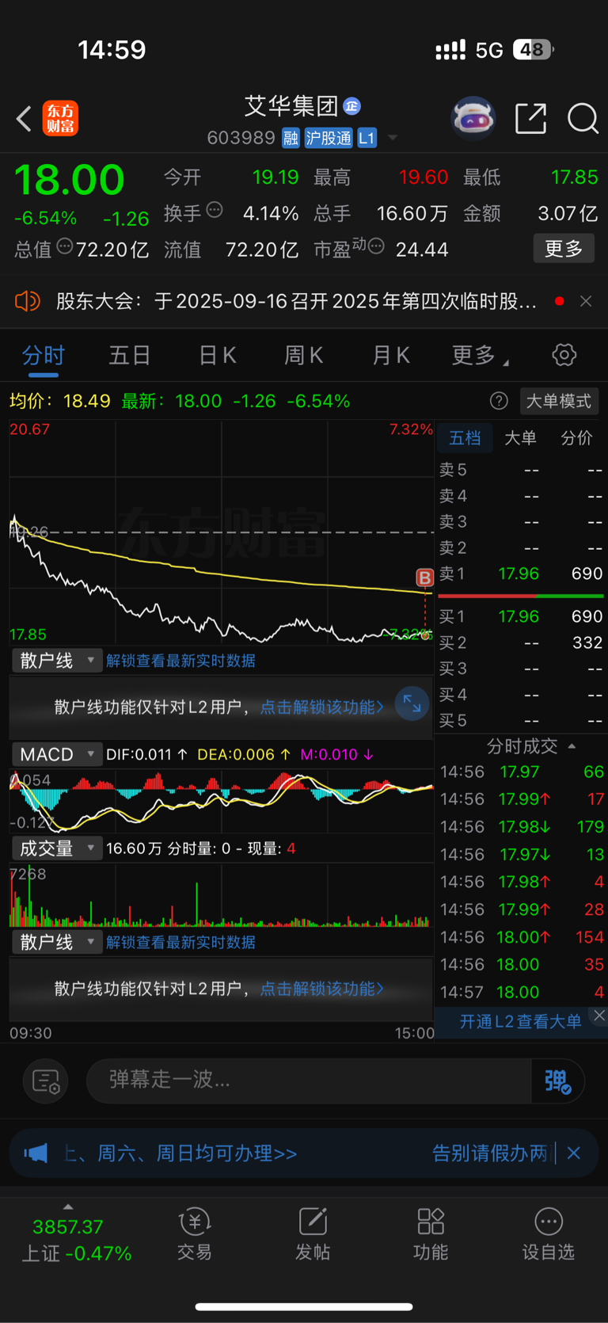608x1323 pixels.
Task: Open the chart help question mark
Action: pyautogui.click(x=499, y=401)
